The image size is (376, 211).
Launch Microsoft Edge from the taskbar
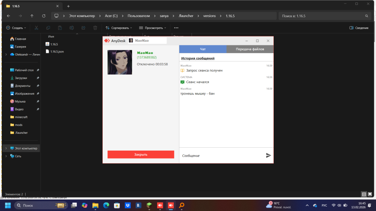point(106,205)
